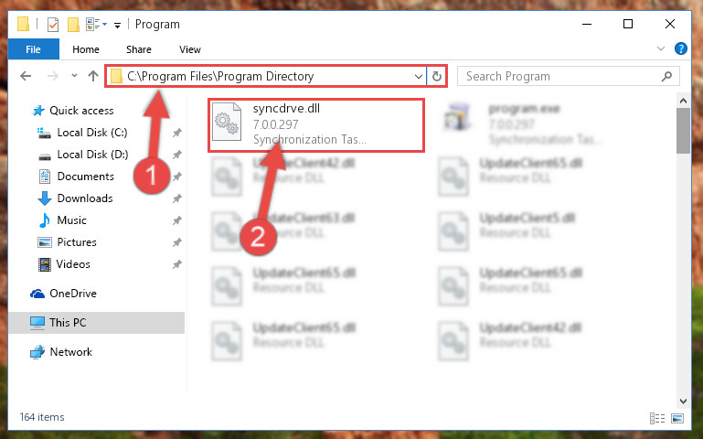The width and height of the screenshot is (703, 439).
Task: Open the Customize Quick Access Toolbar dropdown
Action: 117,26
